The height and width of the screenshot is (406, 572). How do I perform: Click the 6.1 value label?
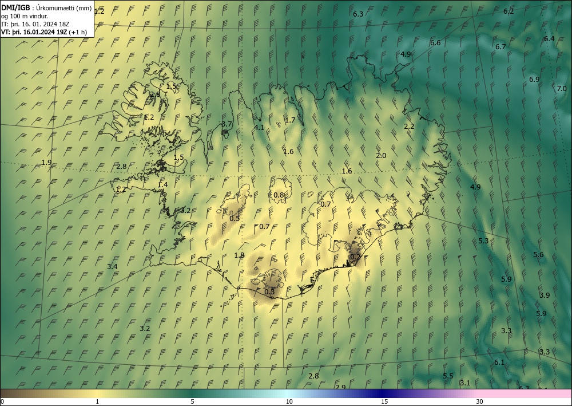pos(499,362)
